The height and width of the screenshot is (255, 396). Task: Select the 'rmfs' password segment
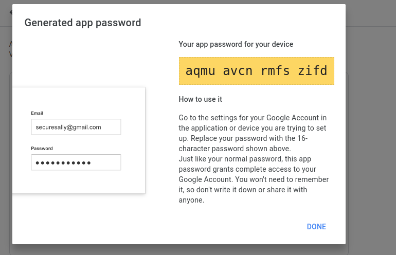(x=275, y=71)
